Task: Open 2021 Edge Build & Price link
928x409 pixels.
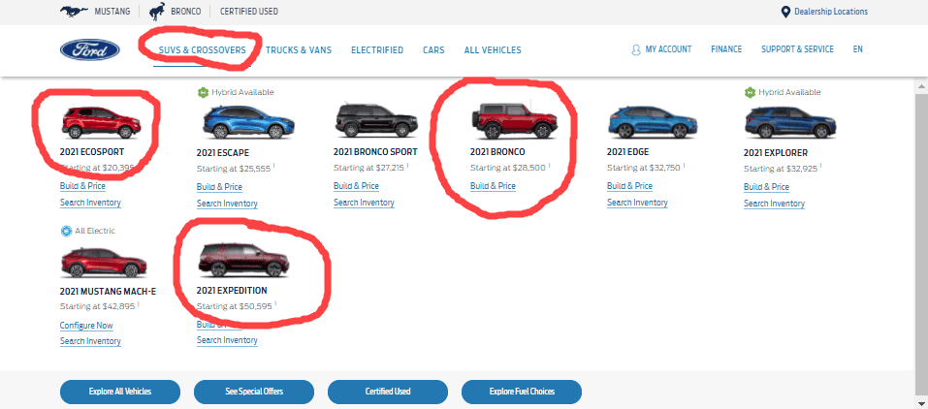Action: (629, 186)
